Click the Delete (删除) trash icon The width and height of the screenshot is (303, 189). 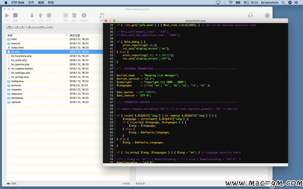pyautogui.click(x=74, y=15)
